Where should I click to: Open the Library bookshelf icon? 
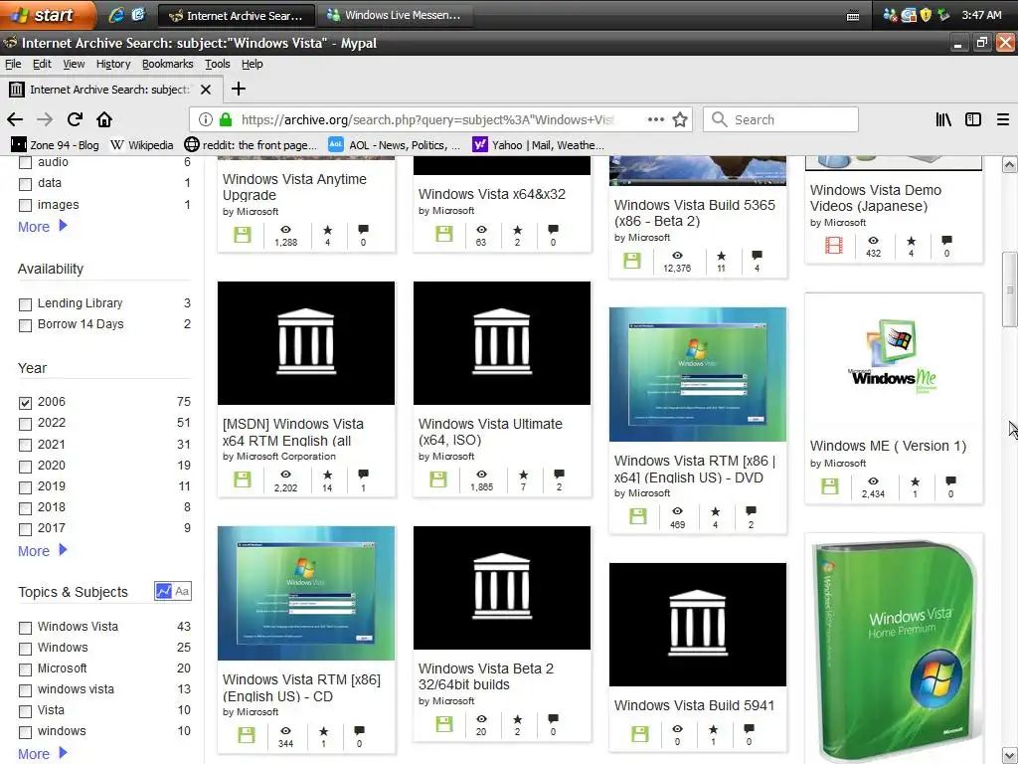pyautogui.click(x=943, y=119)
